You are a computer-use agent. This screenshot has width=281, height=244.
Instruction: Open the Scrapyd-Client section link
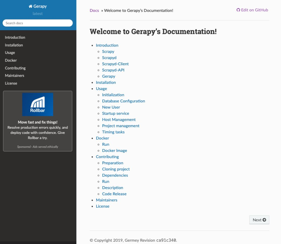click(115, 64)
